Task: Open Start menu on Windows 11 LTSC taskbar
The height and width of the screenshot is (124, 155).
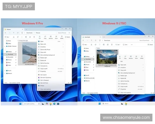Action: point(99,104)
